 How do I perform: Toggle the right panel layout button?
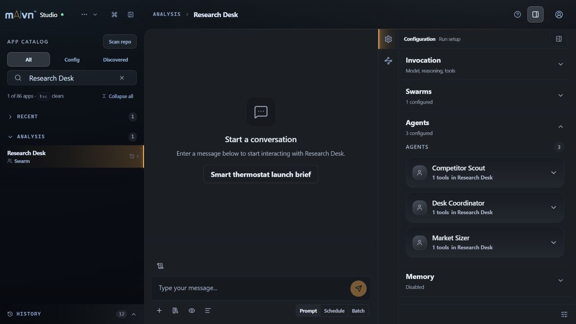535,14
